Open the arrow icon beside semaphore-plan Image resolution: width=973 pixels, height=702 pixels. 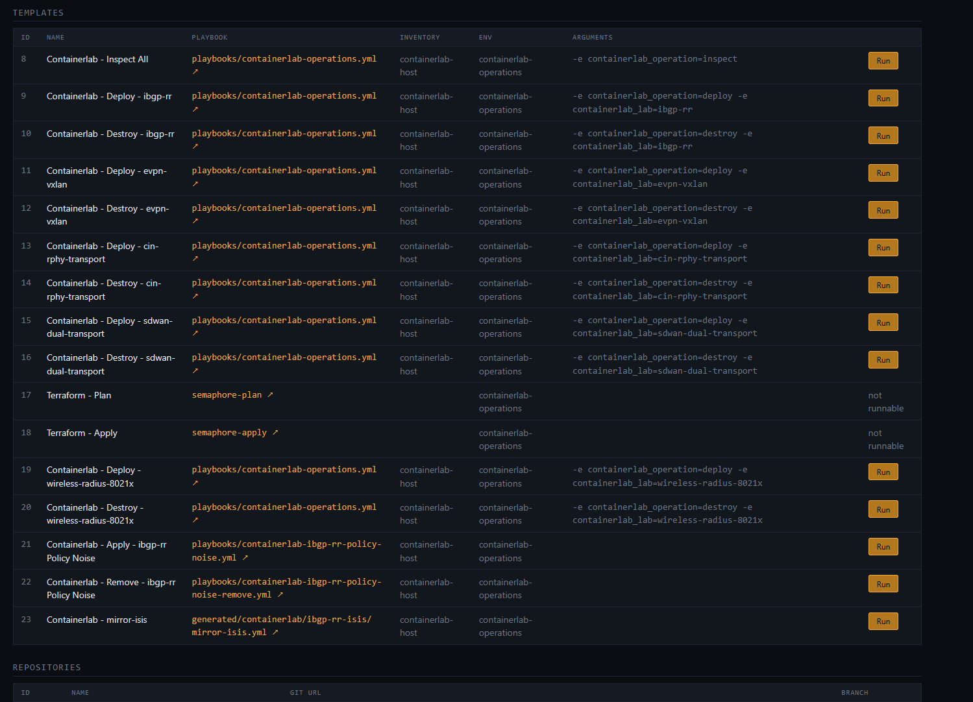pos(270,394)
